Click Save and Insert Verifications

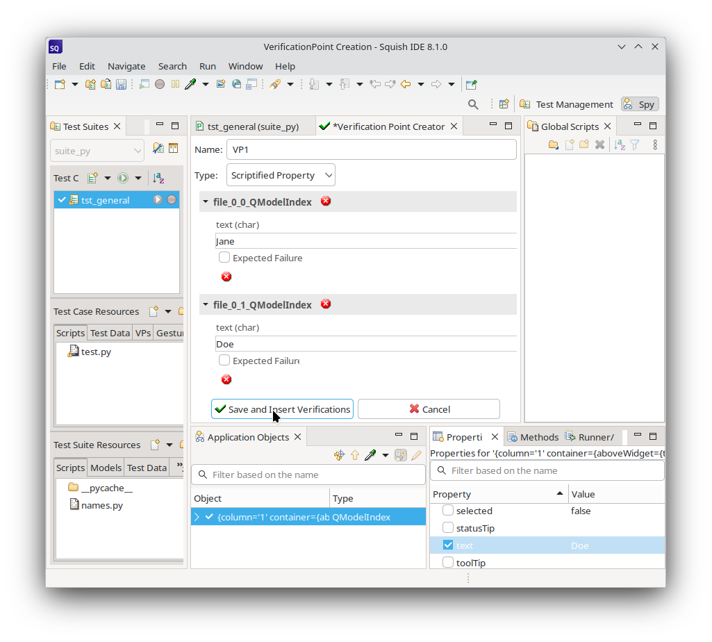click(x=282, y=409)
